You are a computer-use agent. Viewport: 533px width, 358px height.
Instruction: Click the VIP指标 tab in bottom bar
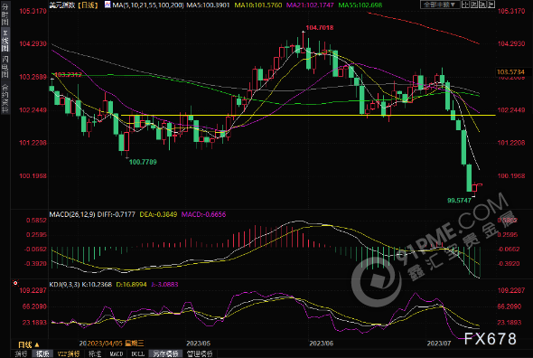click(69, 353)
